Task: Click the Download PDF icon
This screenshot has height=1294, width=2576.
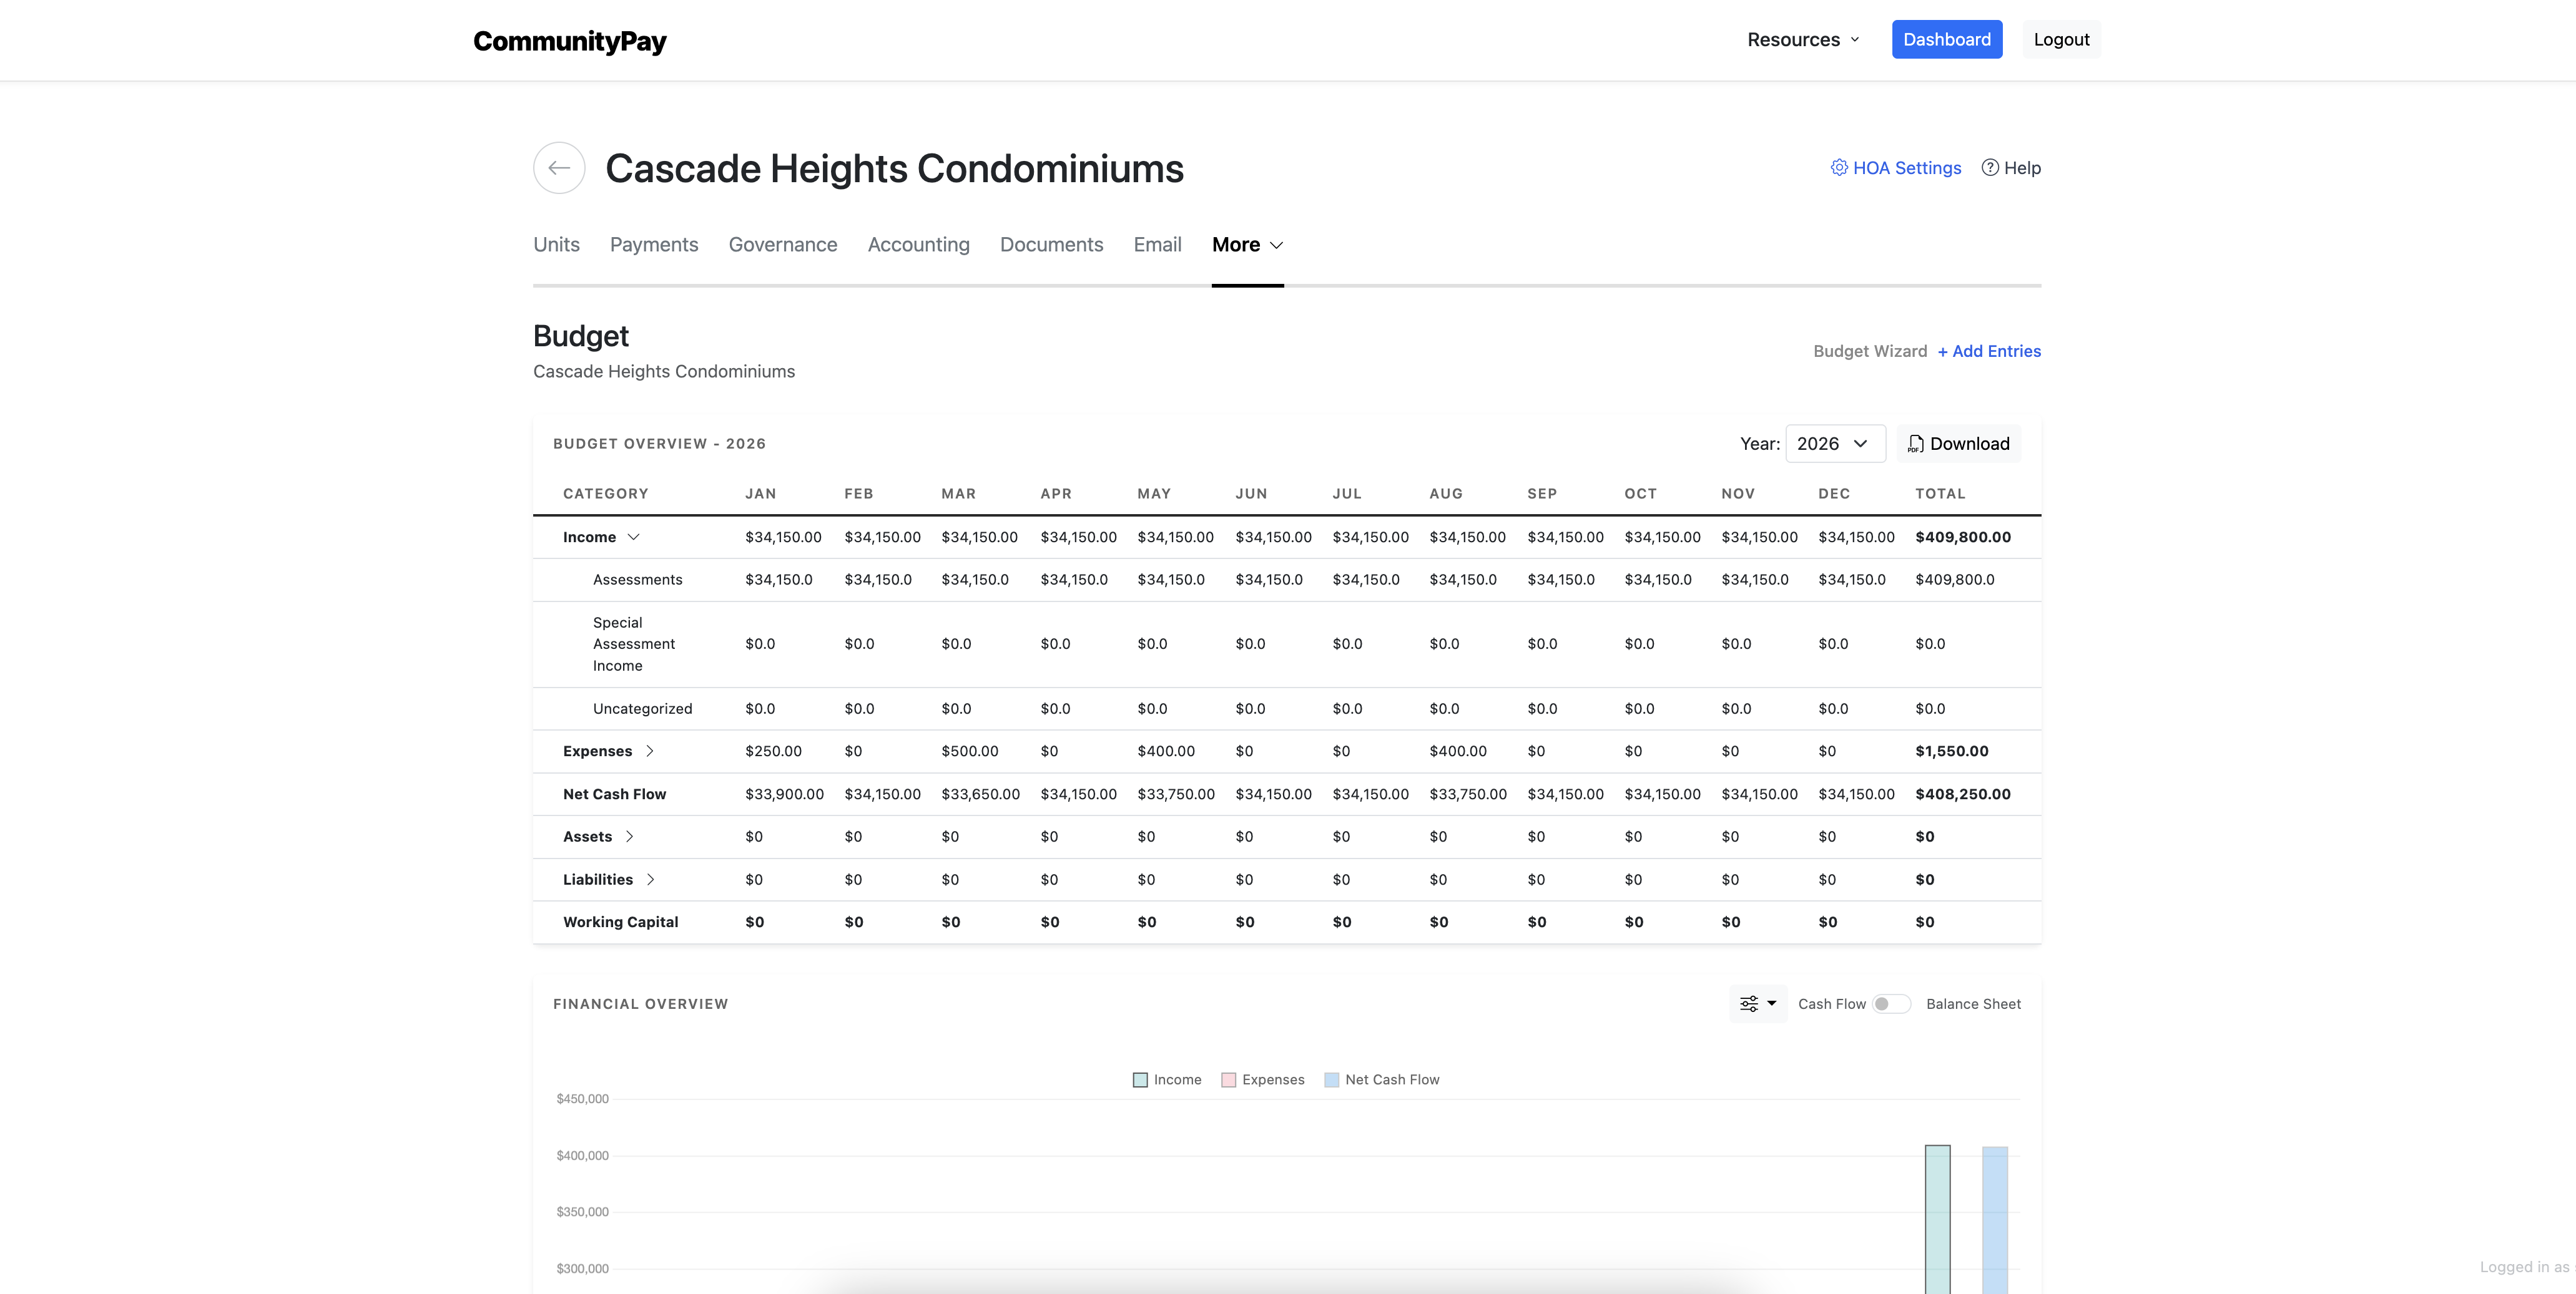Action: click(1915, 444)
